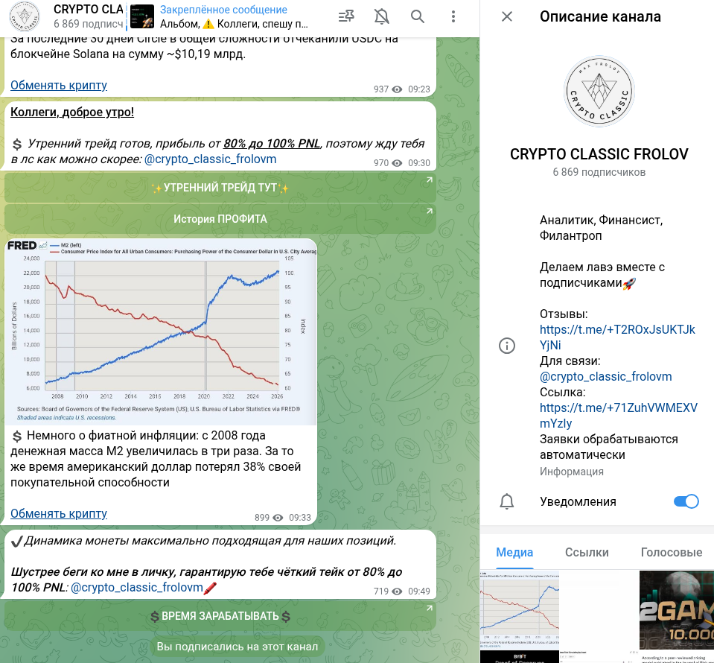Open the pinned message preview thumbnail
The image size is (714, 663).
142,17
